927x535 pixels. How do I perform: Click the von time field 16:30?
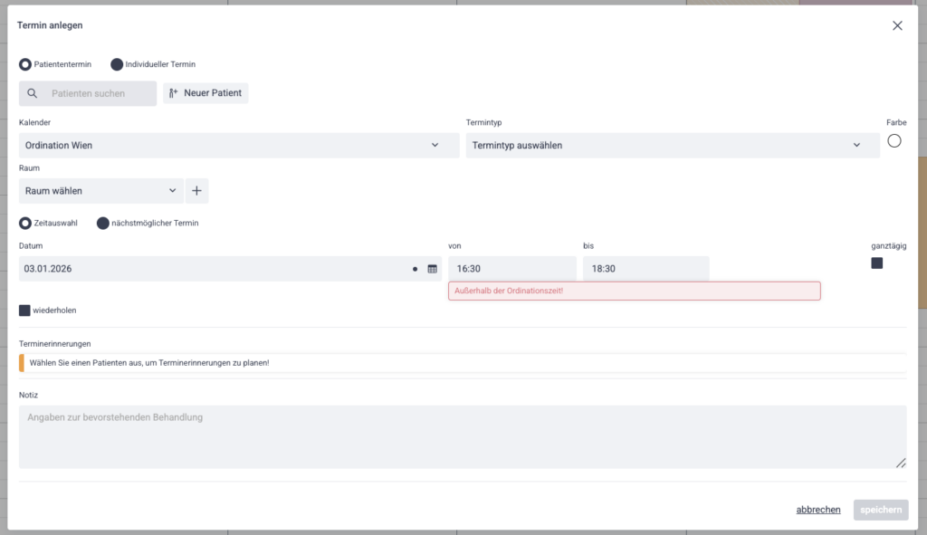[511, 269]
